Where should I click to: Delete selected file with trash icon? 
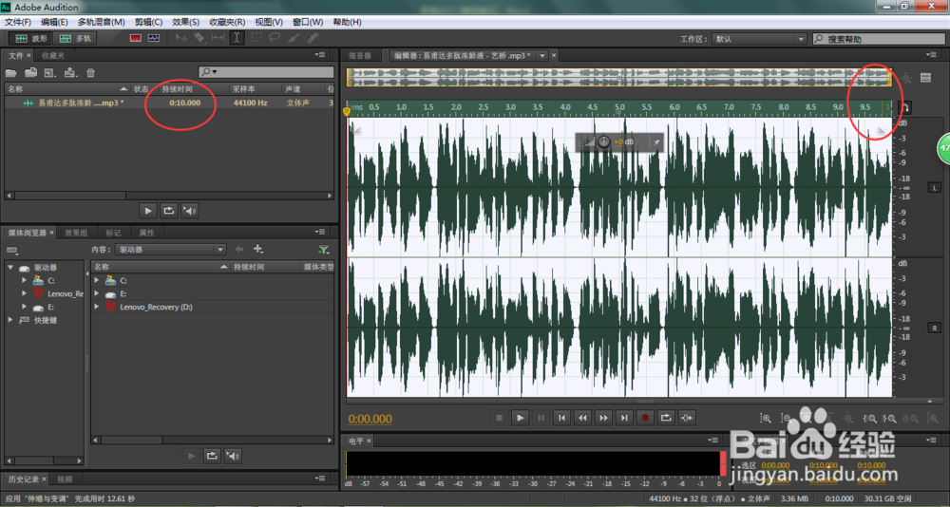(x=91, y=73)
